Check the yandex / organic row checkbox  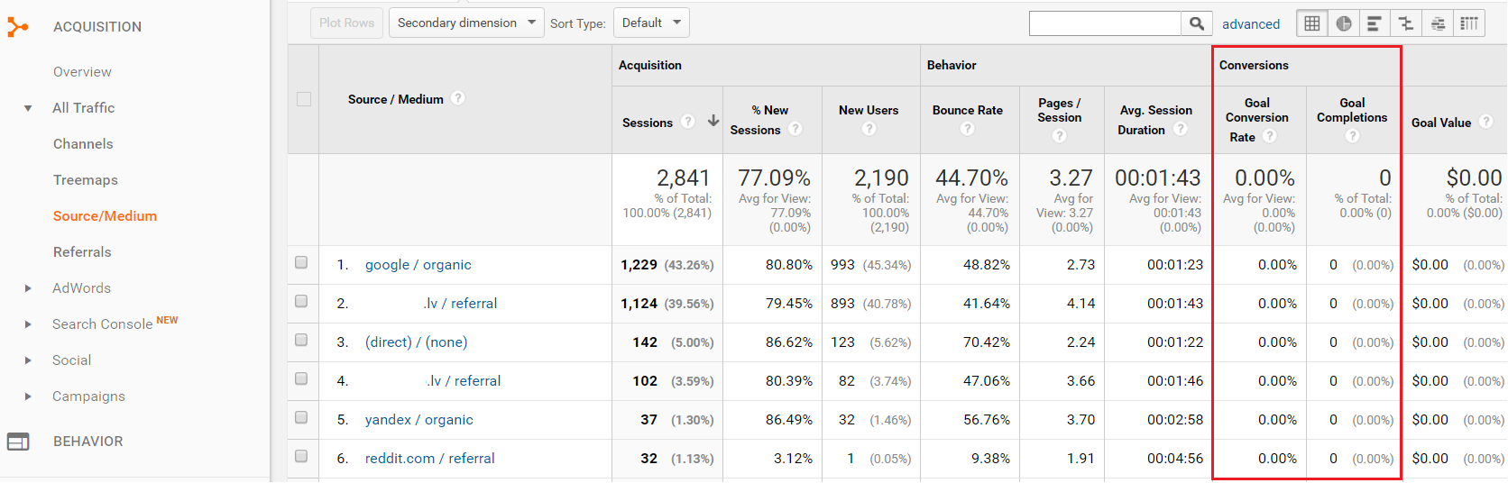coord(301,417)
